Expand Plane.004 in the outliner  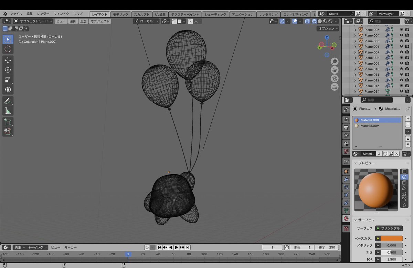pos(355,35)
